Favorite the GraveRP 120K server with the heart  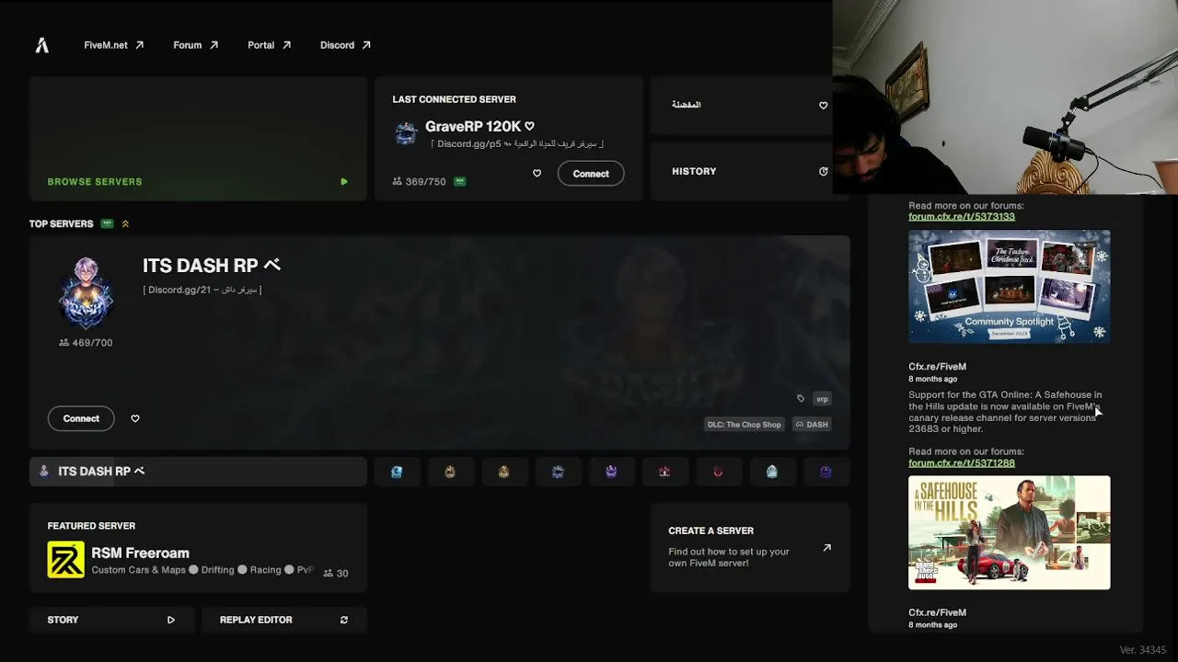537,173
